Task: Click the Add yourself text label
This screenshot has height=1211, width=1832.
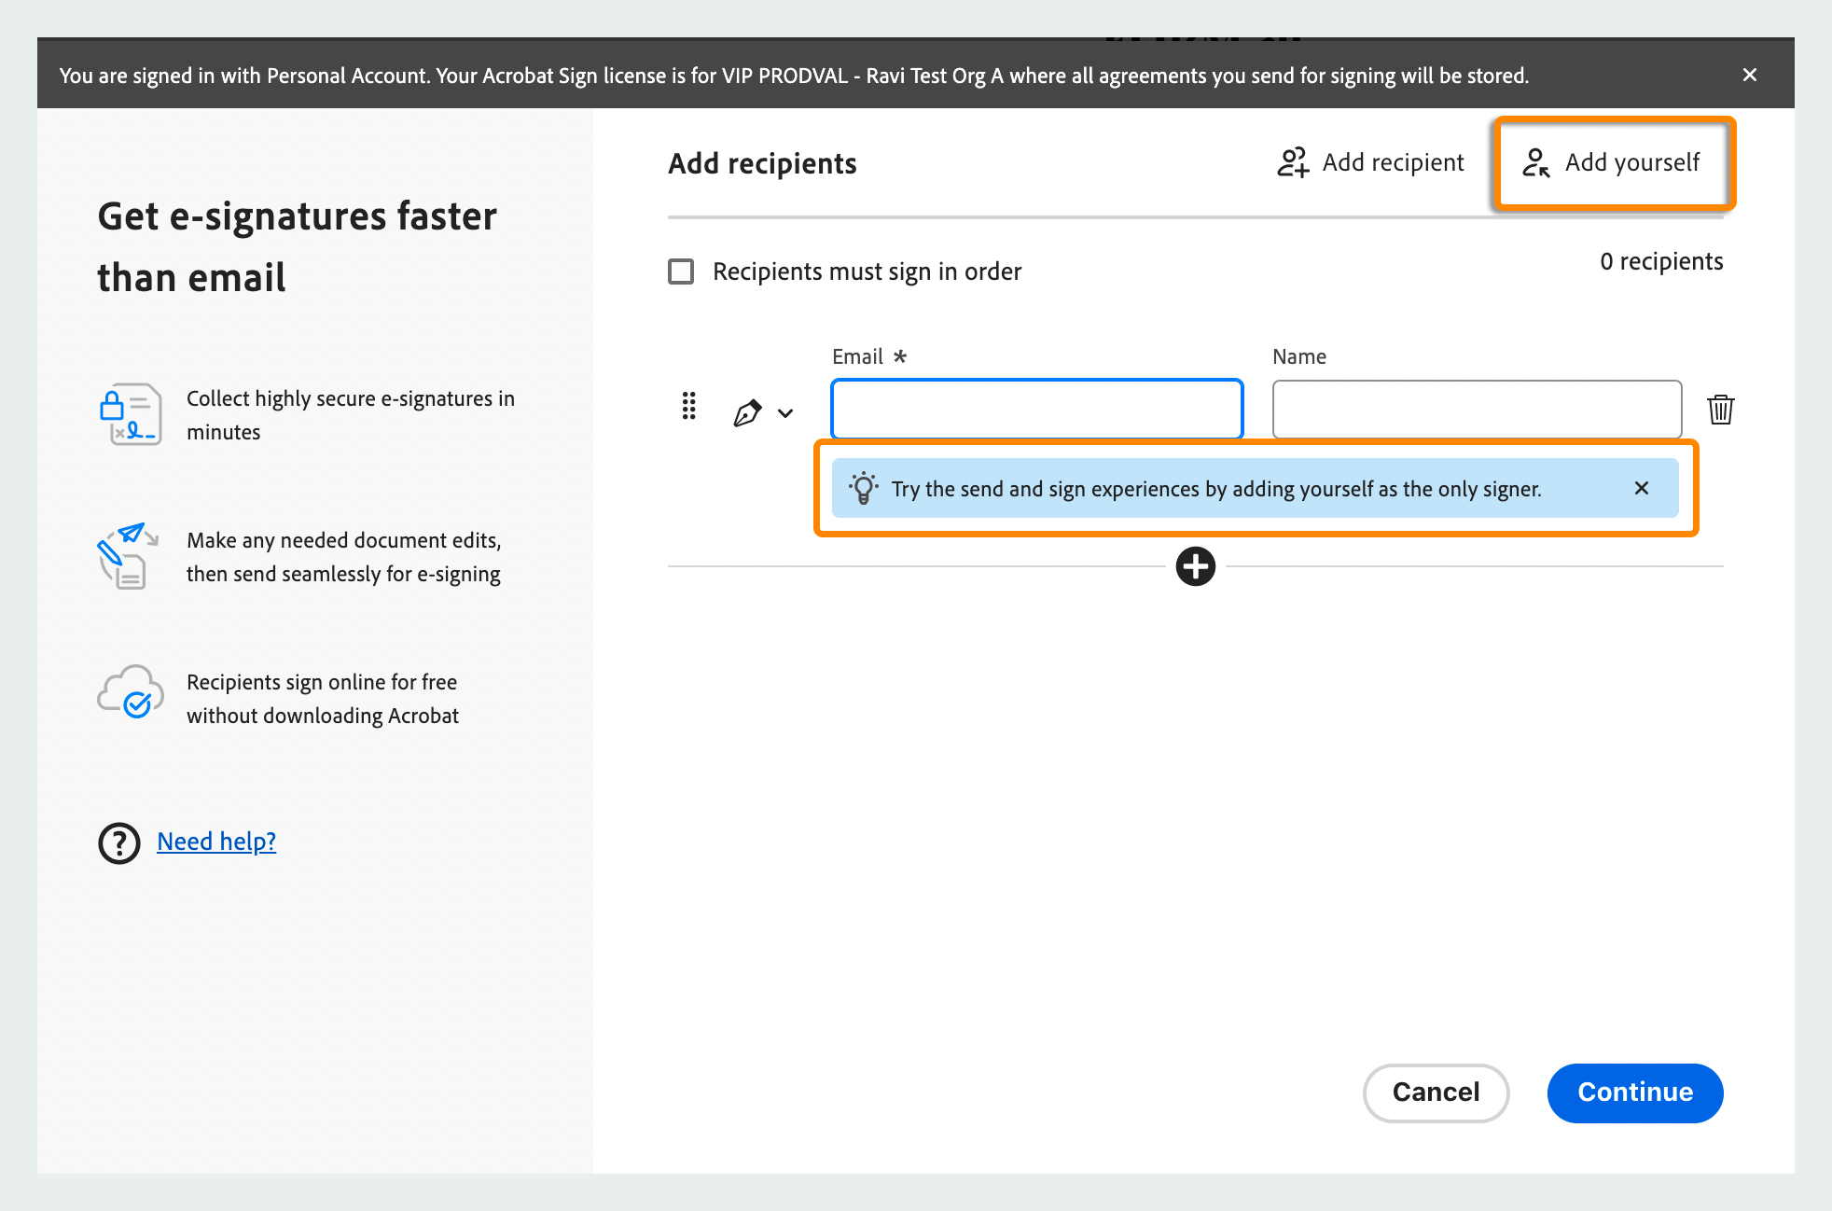Action: [1631, 162]
